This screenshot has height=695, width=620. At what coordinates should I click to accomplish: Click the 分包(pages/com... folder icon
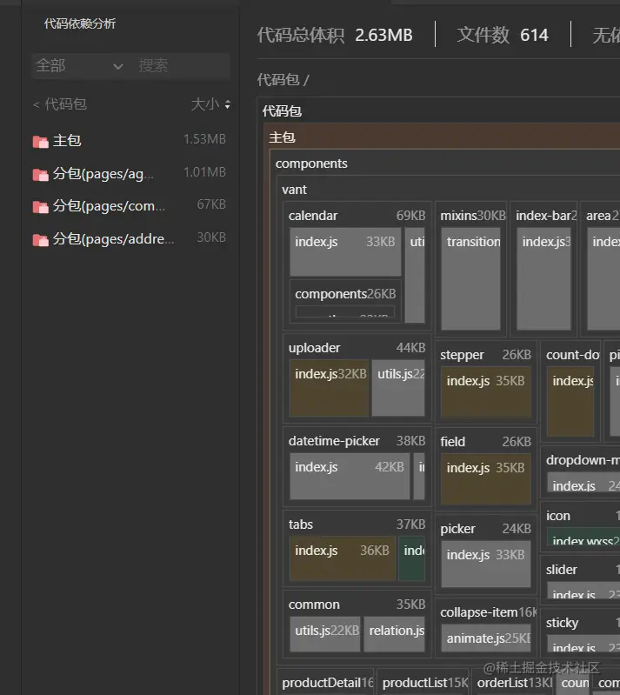point(40,207)
